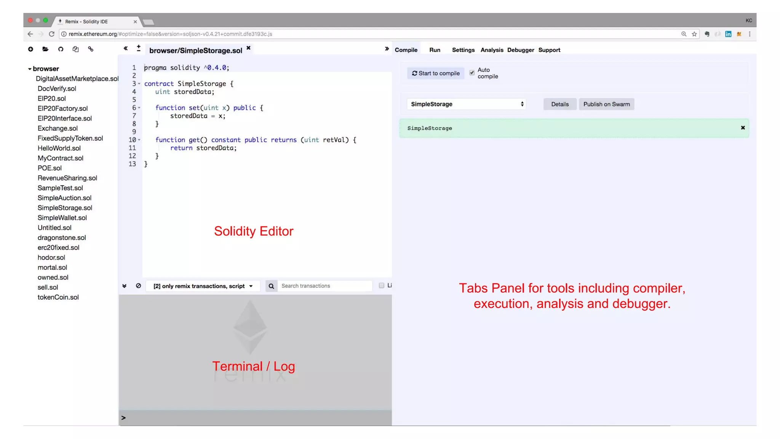The height and width of the screenshot is (439, 780).
Task: Open the SimpleStorage contract dropdown
Action: pyautogui.click(x=467, y=104)
